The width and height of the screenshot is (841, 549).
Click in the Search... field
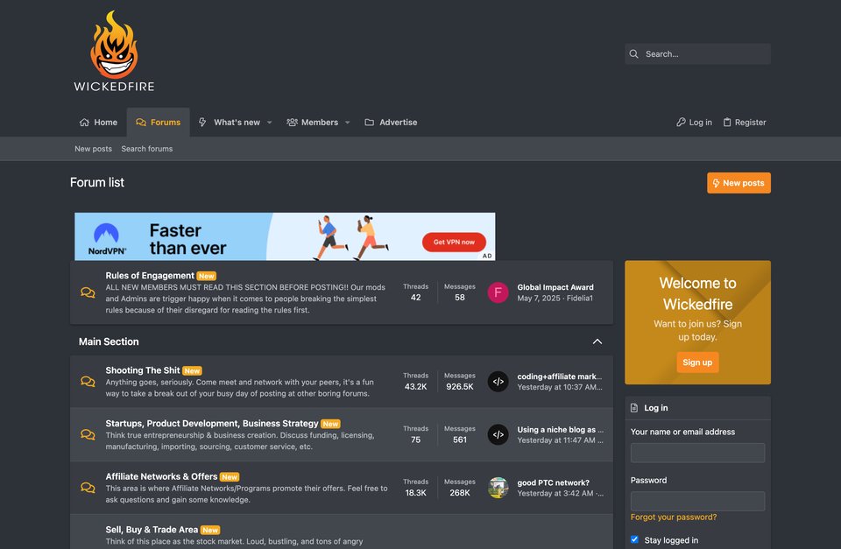(x=698, y=54)
